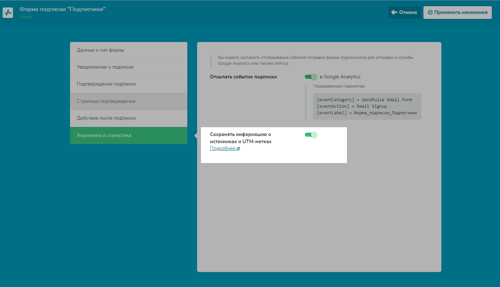Click the Новая status label
The width and height of the screenshot is (500, 287).
[x=25, y=17]
